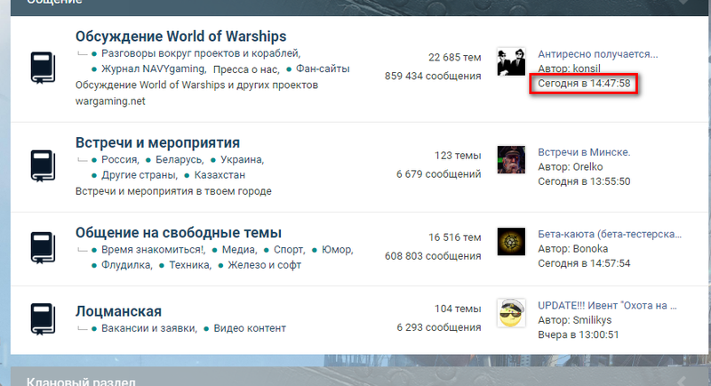Open Общение на свободные темы forum

pos(179,233)
